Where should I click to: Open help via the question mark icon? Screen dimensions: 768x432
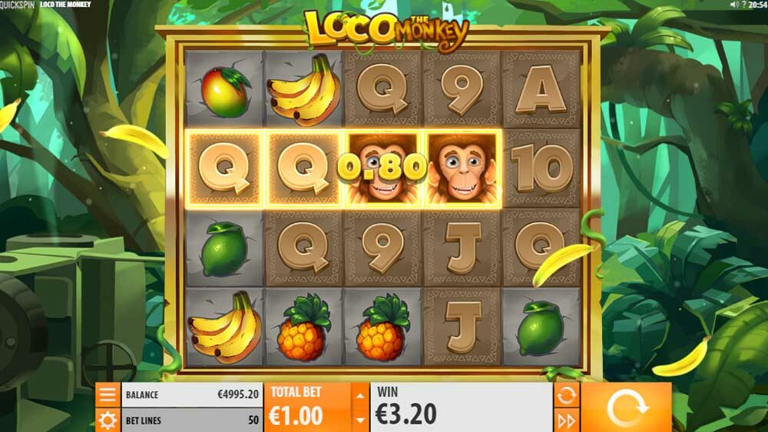743,5
